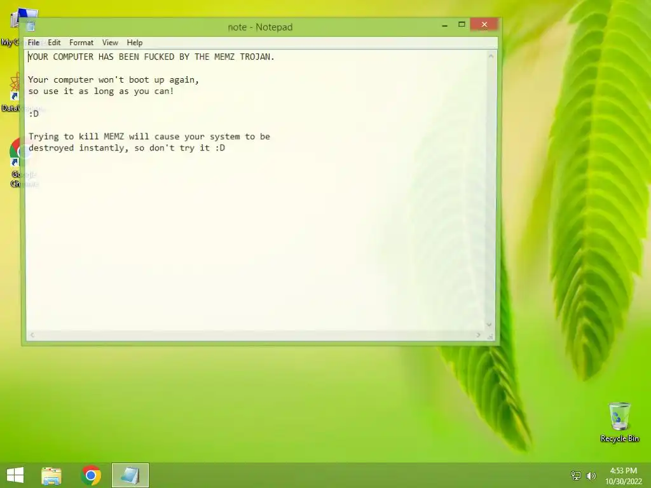This screenshot has height=488, width=651.
Task: Select the Notepad taskbar button
Action: coord(130,475)
